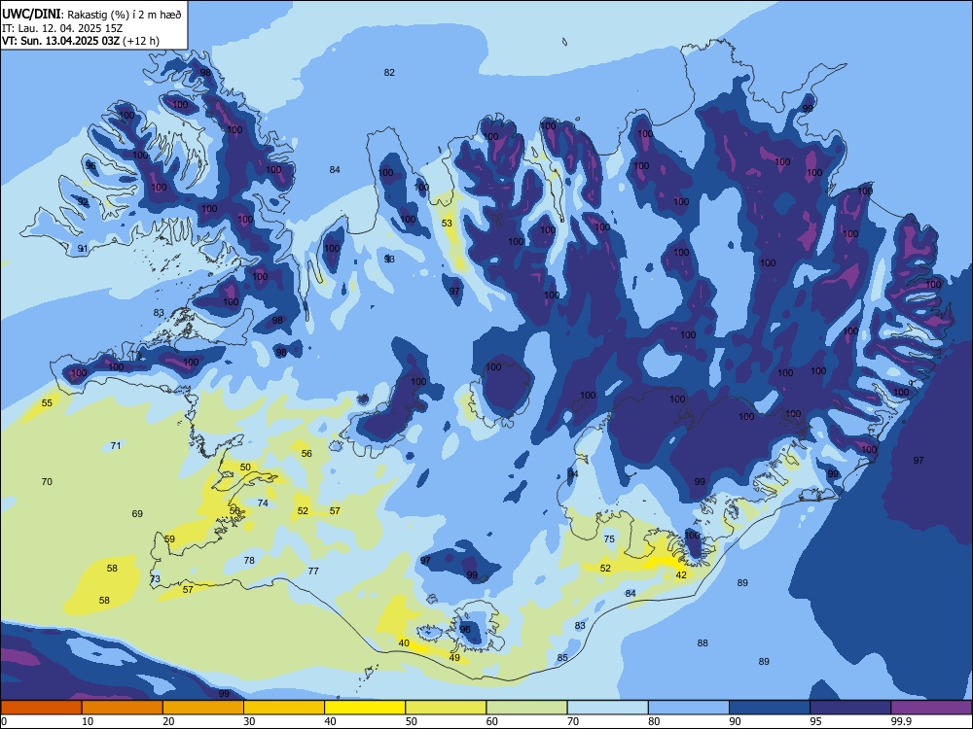Click the pale blue 70–80 legend swatch
The height and width of the screenshot is (729, 973).
pyautogui.click(x=607, y=708)
